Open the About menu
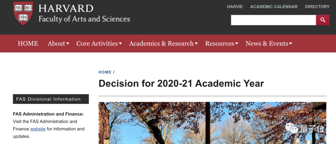The width and height of the screenshot is (336, 144). pyautogui.click(x=56, y=44)
